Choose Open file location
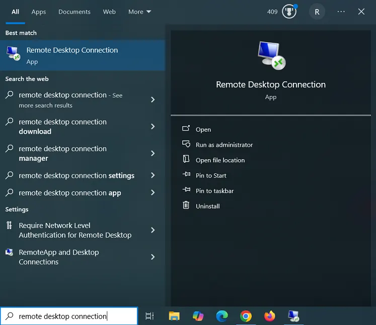This screenshot has width=376, height=325. (x=220, y=160)
